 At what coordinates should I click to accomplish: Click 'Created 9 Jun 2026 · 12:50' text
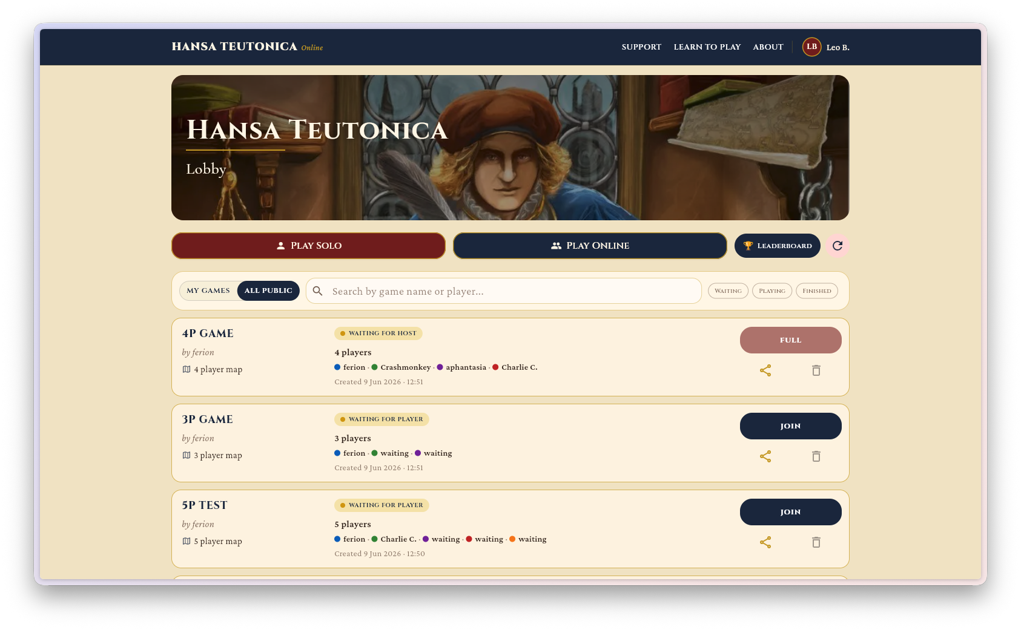pos(380,554)
